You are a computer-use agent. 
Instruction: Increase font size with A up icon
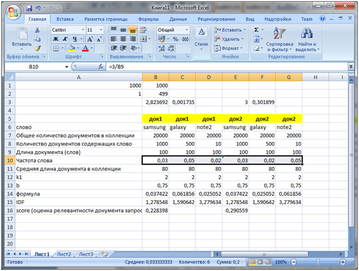90,39
